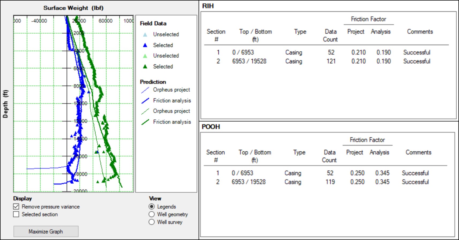Click RIH table Friction Factor header
The width and height of the screenshot is (459, 240).
tap(369, 19)
